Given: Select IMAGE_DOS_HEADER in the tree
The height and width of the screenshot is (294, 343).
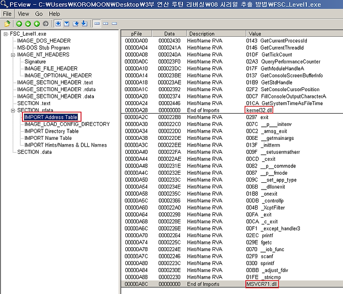Looking at the screenshot, I should (44, 41).
